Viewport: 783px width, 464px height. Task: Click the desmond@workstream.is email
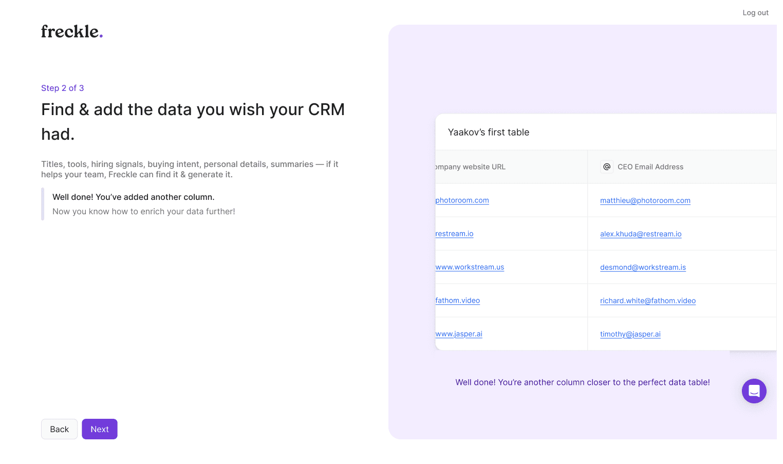tap(643, 267)
